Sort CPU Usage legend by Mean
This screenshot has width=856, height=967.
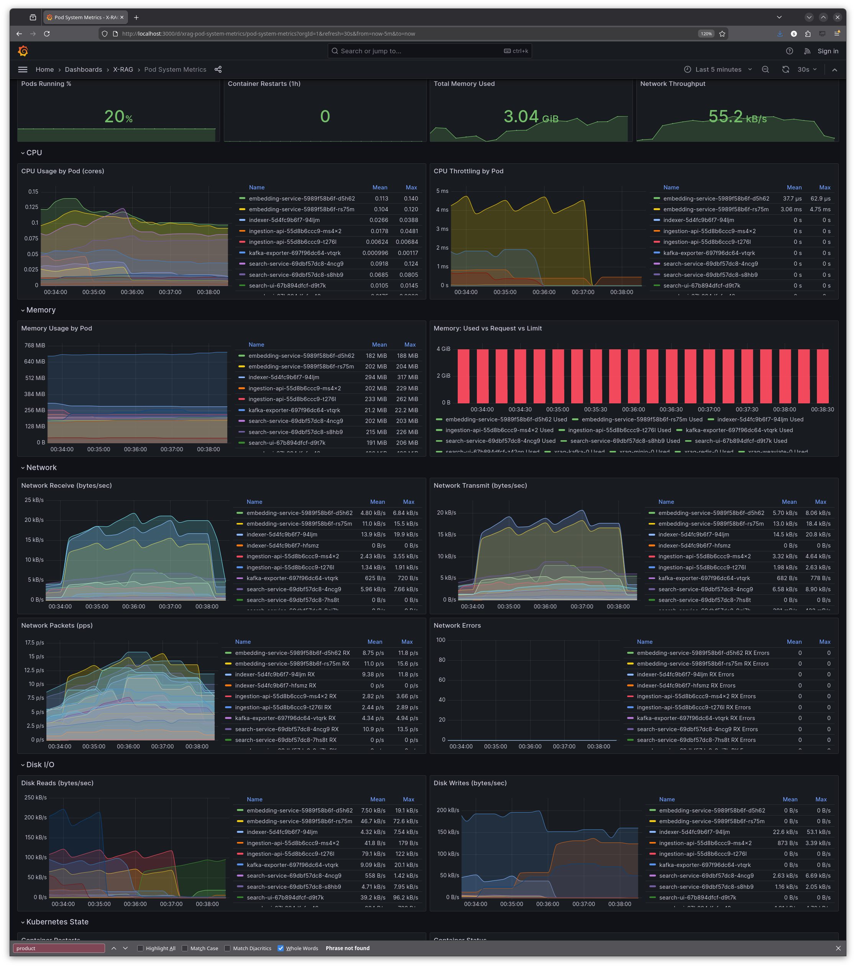coord(379,187)
